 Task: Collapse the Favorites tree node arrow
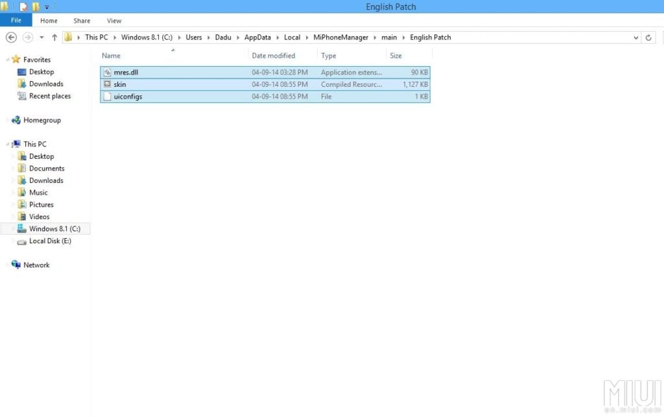point(8,60)
